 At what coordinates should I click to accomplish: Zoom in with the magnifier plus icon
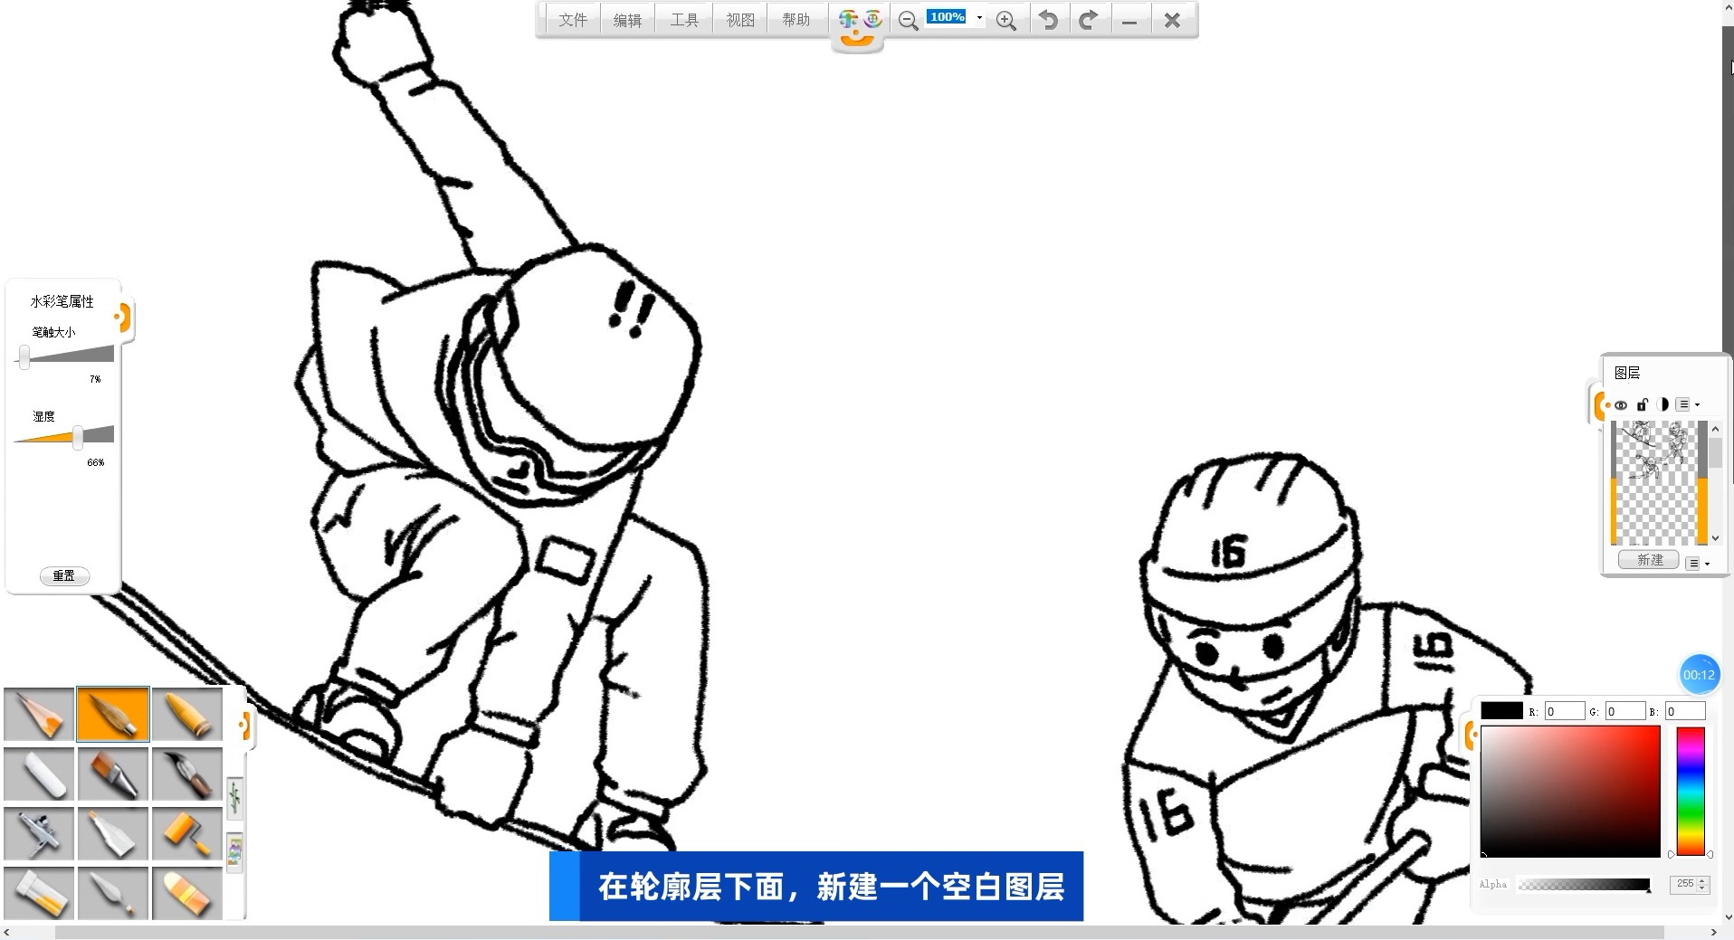click(1005, 21)
